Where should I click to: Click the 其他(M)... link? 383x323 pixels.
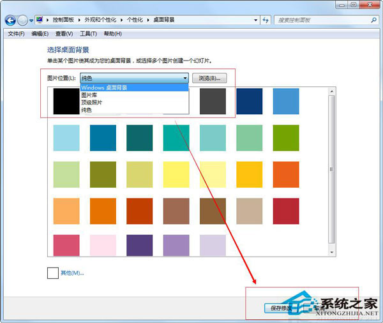[x=72, y=273]
